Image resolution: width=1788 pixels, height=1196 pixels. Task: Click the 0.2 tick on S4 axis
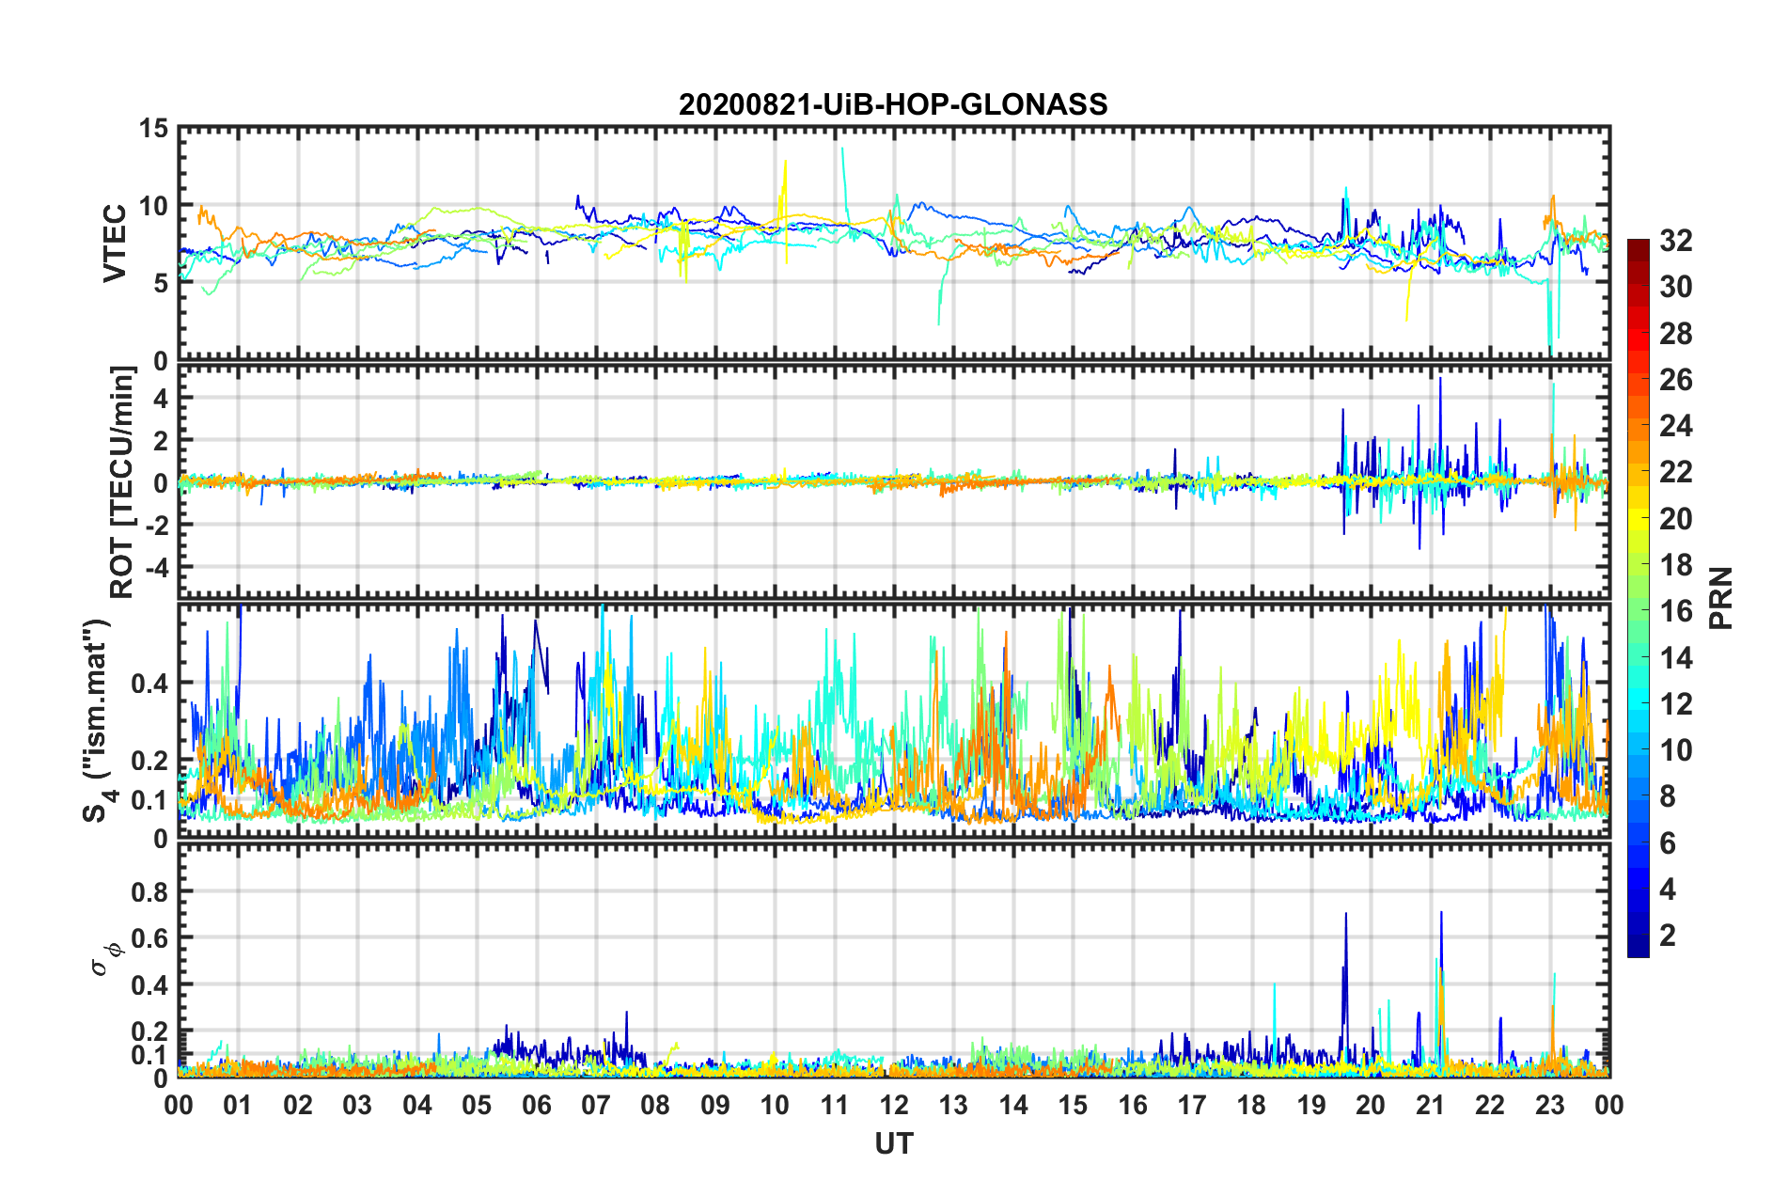149,761
